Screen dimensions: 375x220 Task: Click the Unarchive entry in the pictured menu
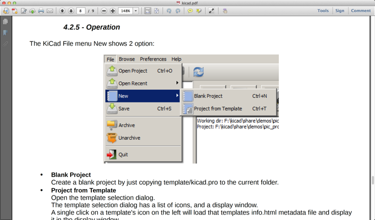pyautogui.click(x=143, y=138)
